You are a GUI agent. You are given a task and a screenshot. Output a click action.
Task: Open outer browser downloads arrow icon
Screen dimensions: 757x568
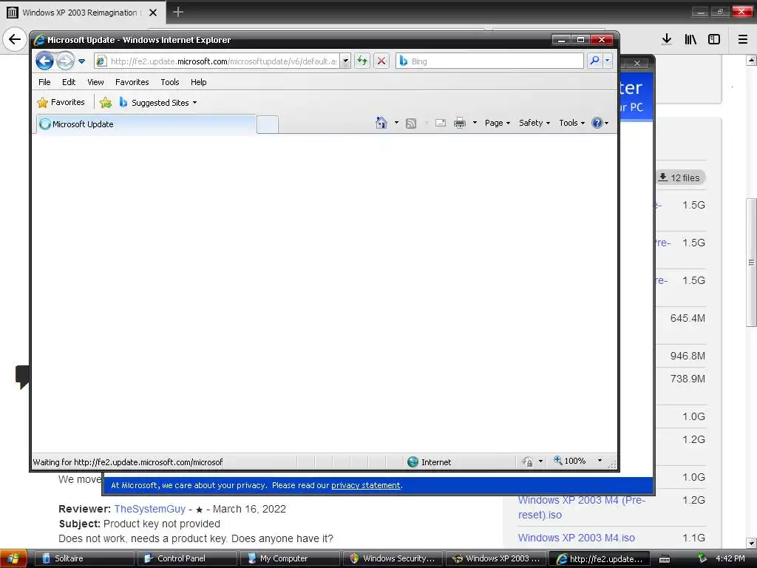pyautogui.click(x=667, y=39)
